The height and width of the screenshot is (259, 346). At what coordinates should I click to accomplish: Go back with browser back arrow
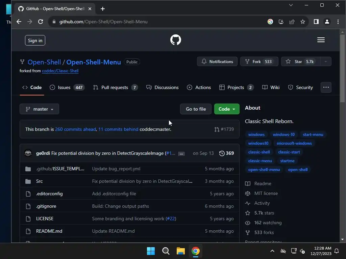click(19, 22)
